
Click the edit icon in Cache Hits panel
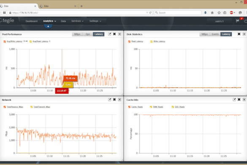(x=234, y=99)
